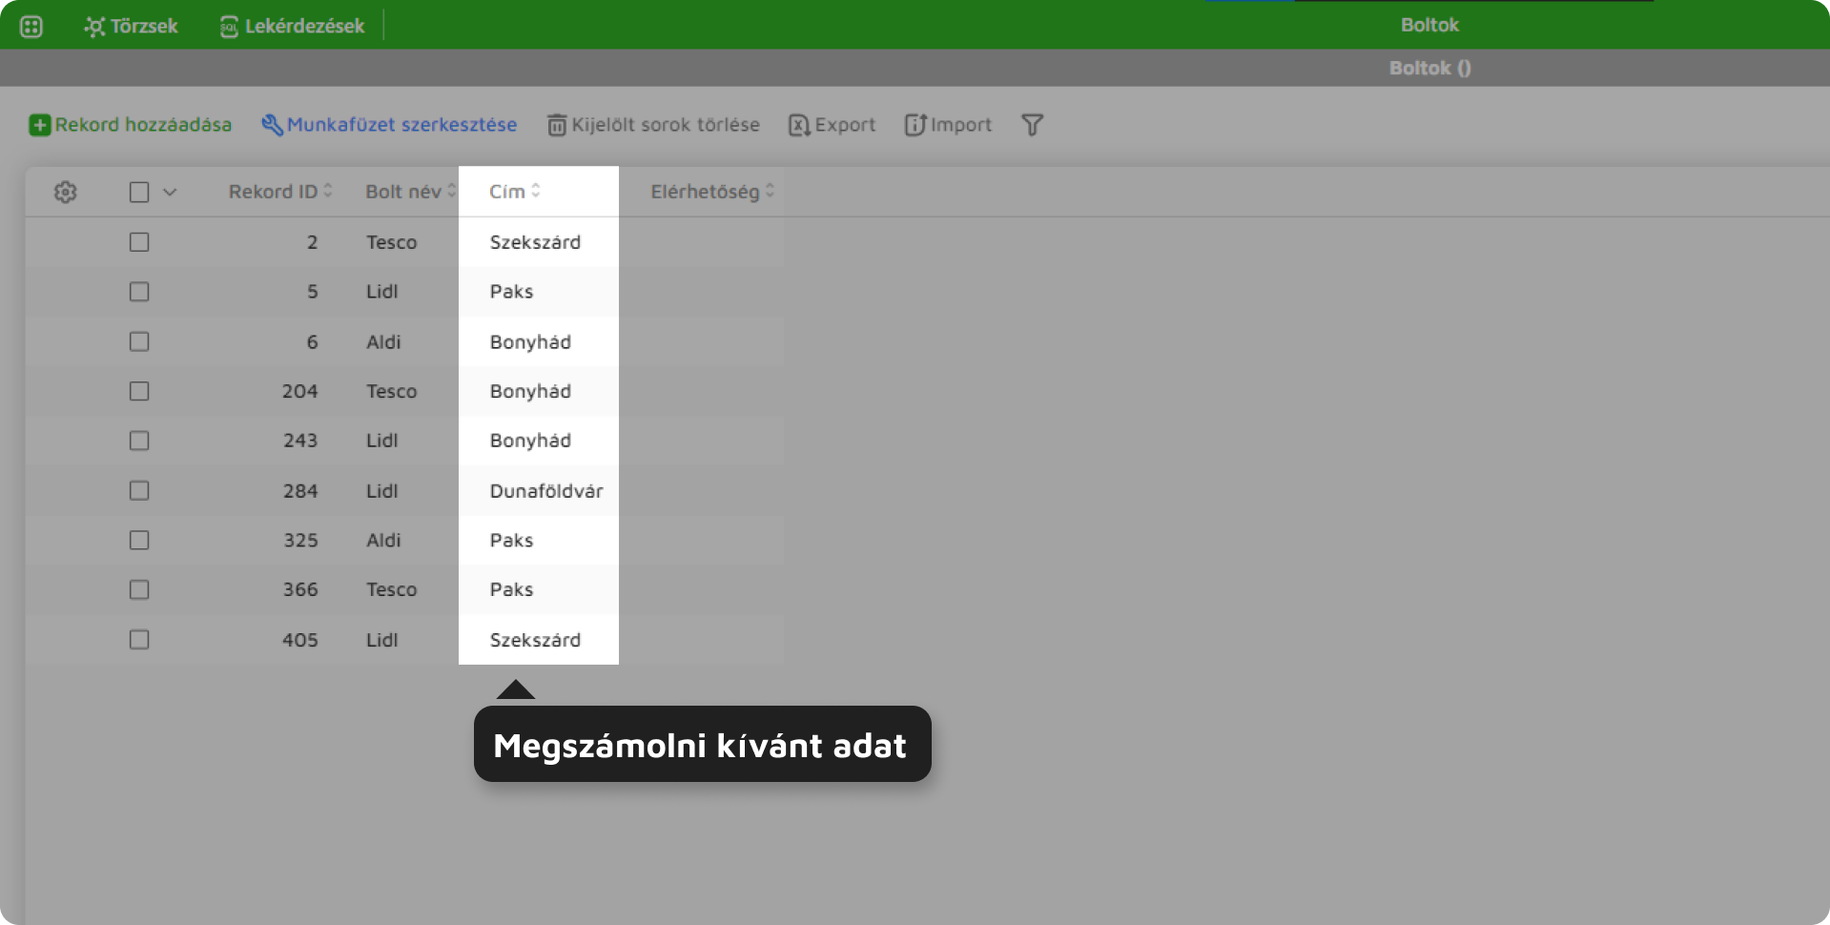
Task: Click the wrench workbook edit icon
Action: tap(272, 125)
